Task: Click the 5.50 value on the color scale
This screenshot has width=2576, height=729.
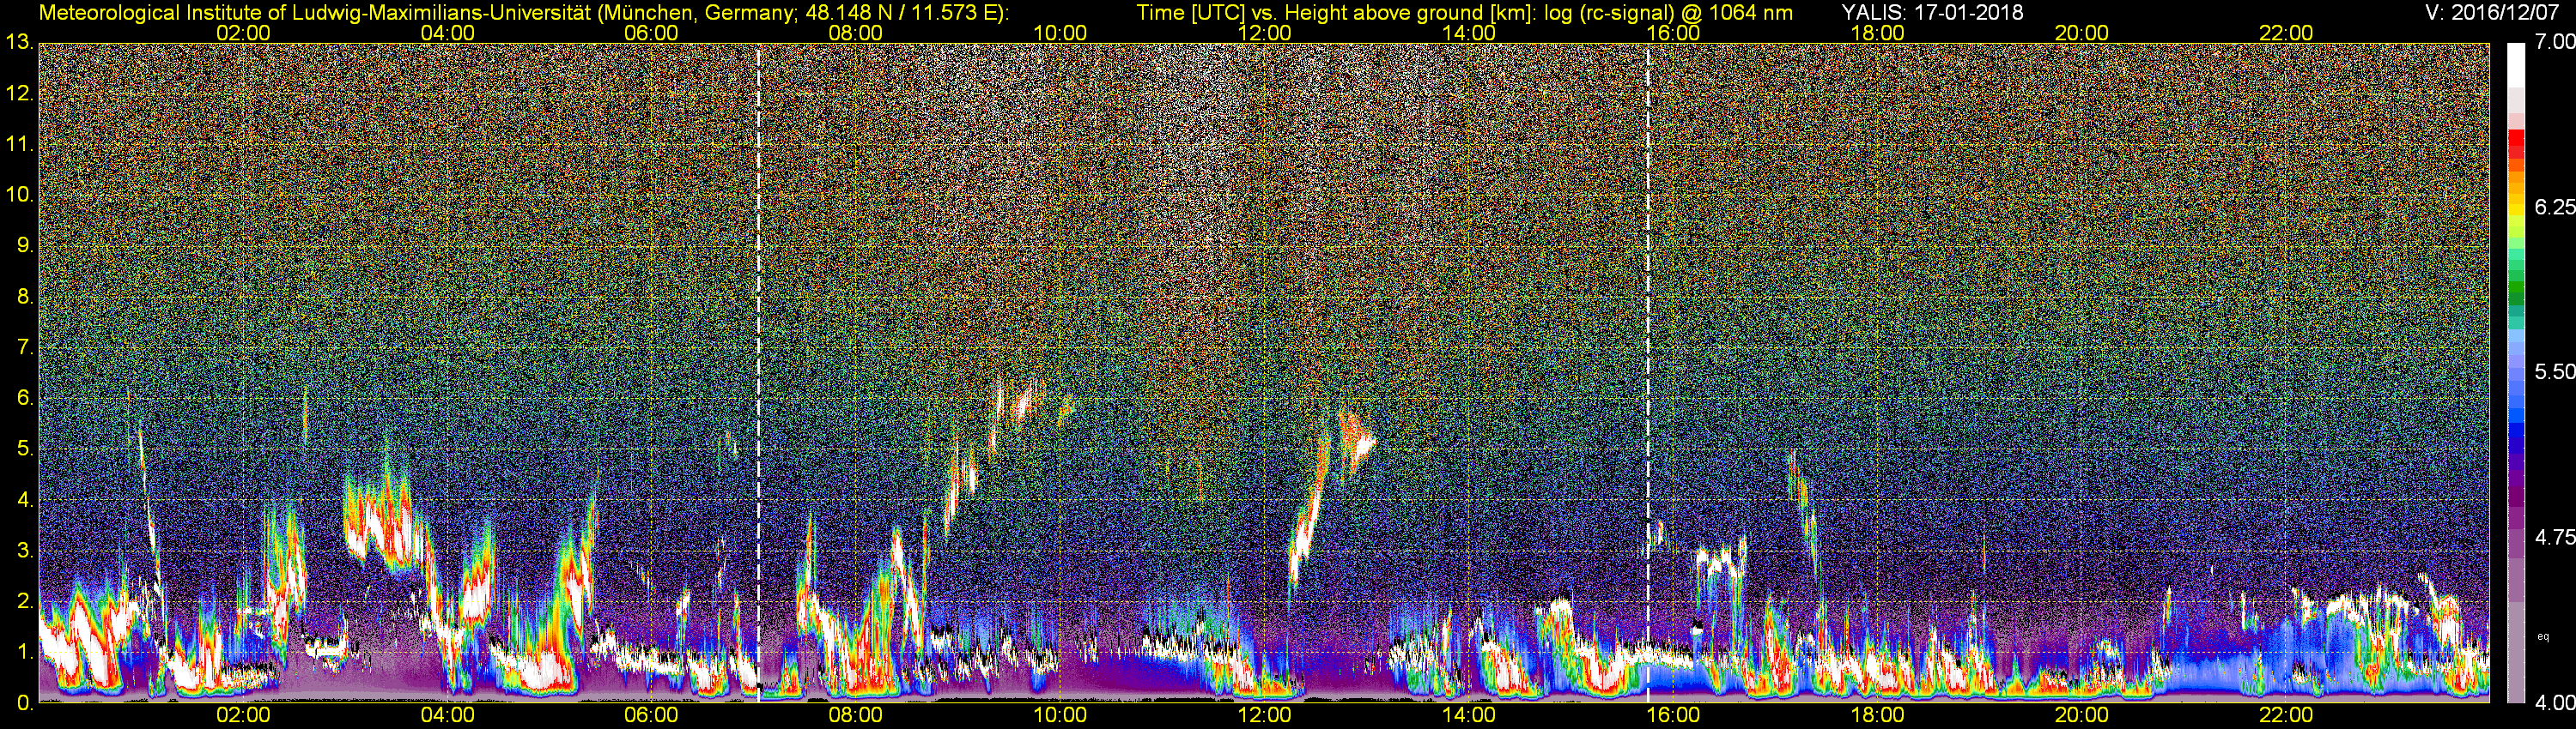Action: [x=2554, y=372]
